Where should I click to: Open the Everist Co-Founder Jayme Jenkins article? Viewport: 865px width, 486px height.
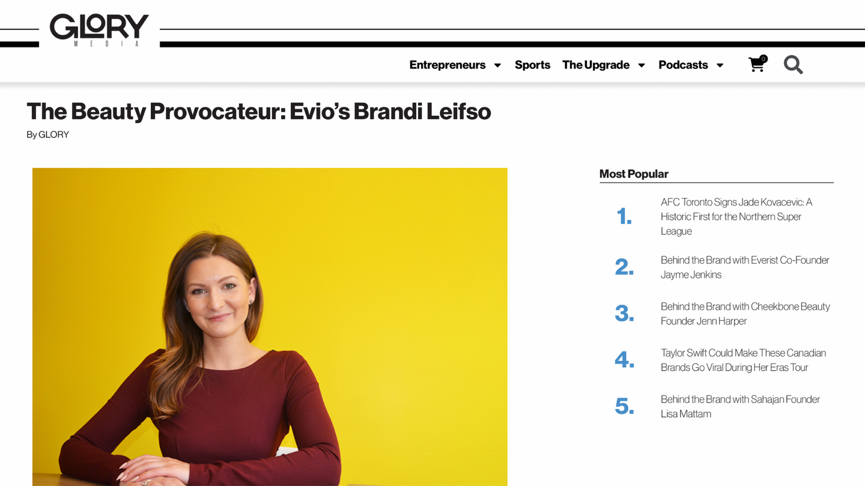pyautogui.click(x=744, y=267)
